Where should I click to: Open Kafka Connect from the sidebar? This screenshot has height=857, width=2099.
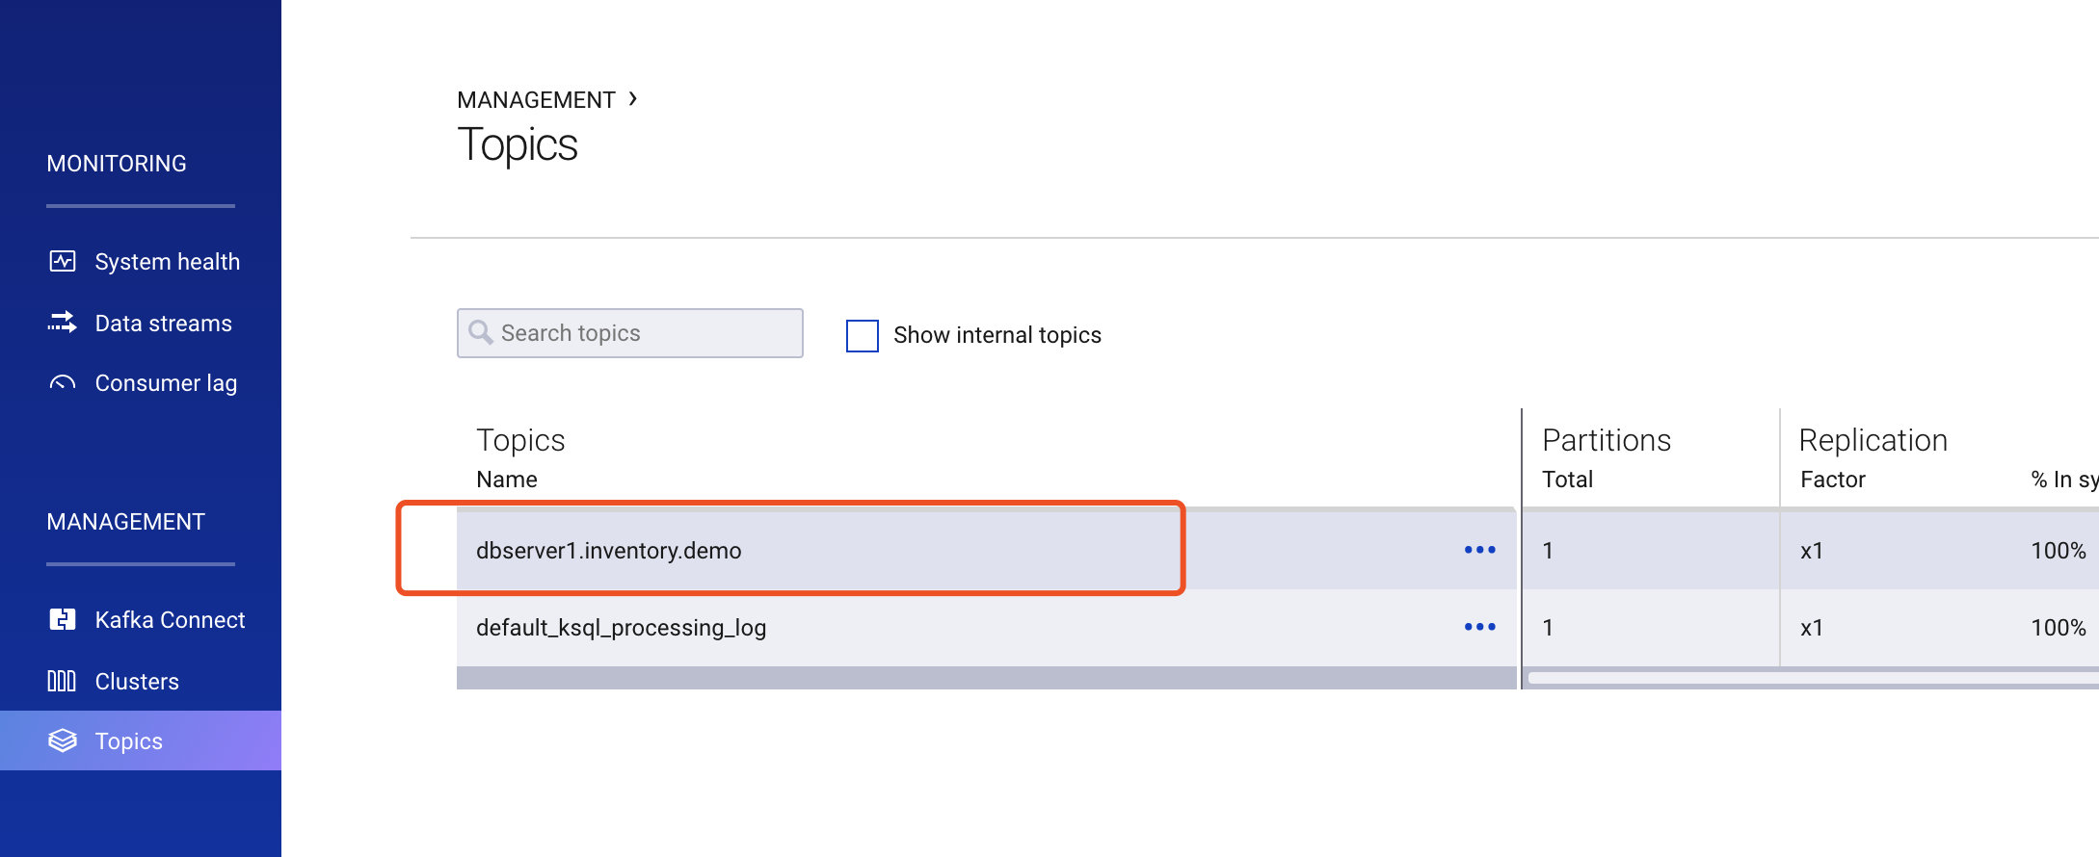[x=170, y=620]
